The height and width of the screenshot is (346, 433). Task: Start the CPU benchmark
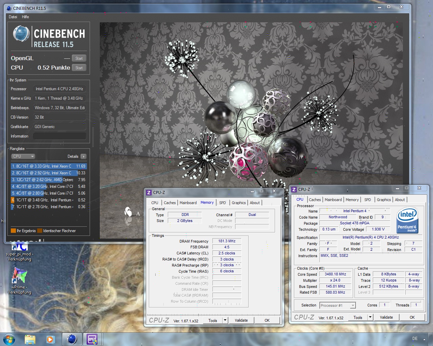coord(79,68)
